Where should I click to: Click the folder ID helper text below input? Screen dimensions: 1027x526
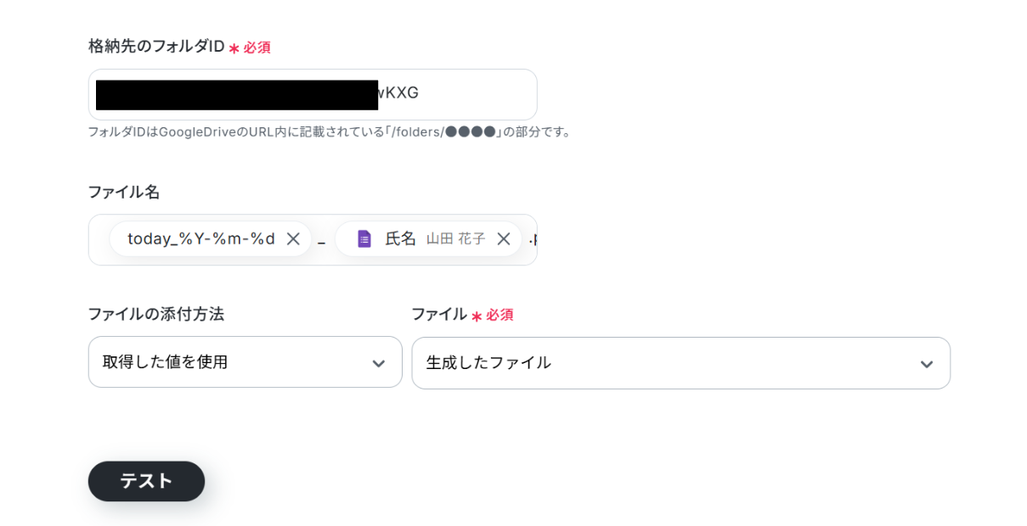(330, 132)
